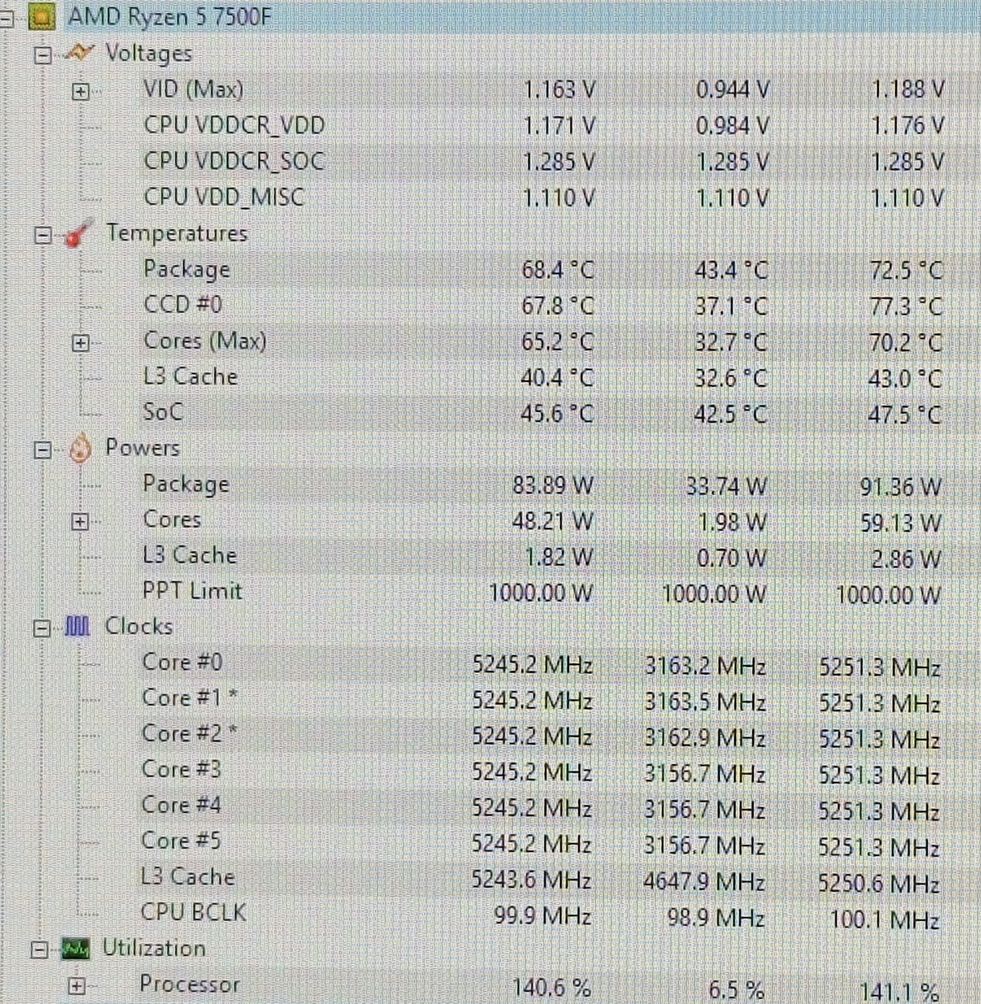Select the Clocks label

pos(139,626)
